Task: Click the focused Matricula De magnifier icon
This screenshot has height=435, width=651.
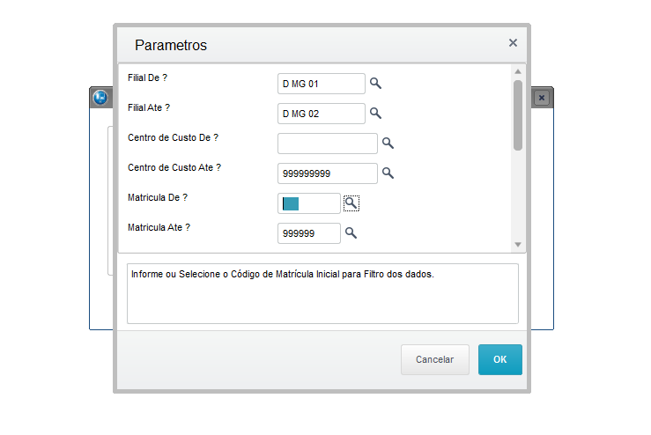Action: (x=351, y=203)
